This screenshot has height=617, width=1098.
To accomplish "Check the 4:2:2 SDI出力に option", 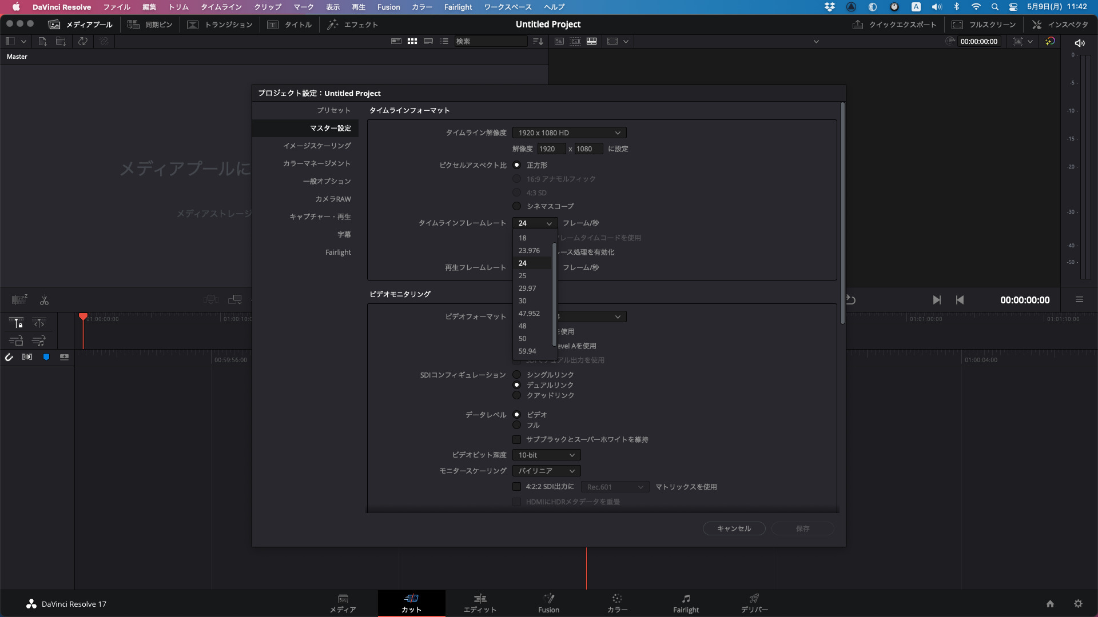I will [x=516, y=487].
